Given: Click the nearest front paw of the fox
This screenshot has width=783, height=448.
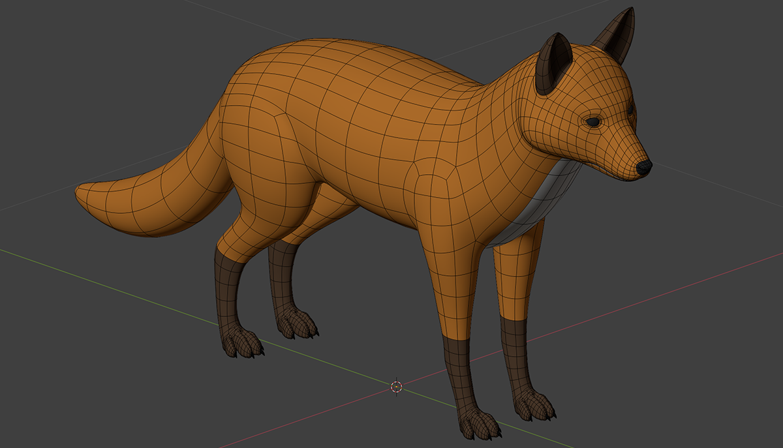Looking at the screenshot, I should (x=480, y=424).
